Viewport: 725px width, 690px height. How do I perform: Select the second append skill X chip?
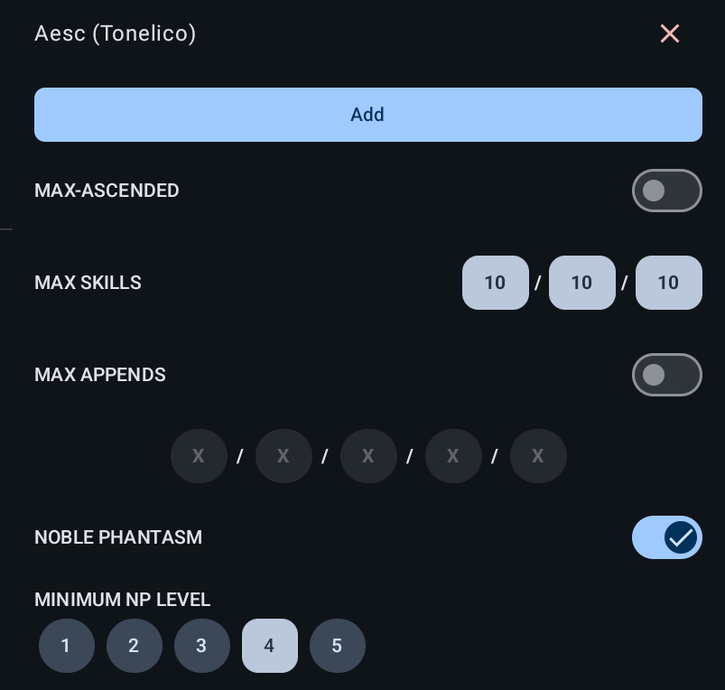pos(283,456)
